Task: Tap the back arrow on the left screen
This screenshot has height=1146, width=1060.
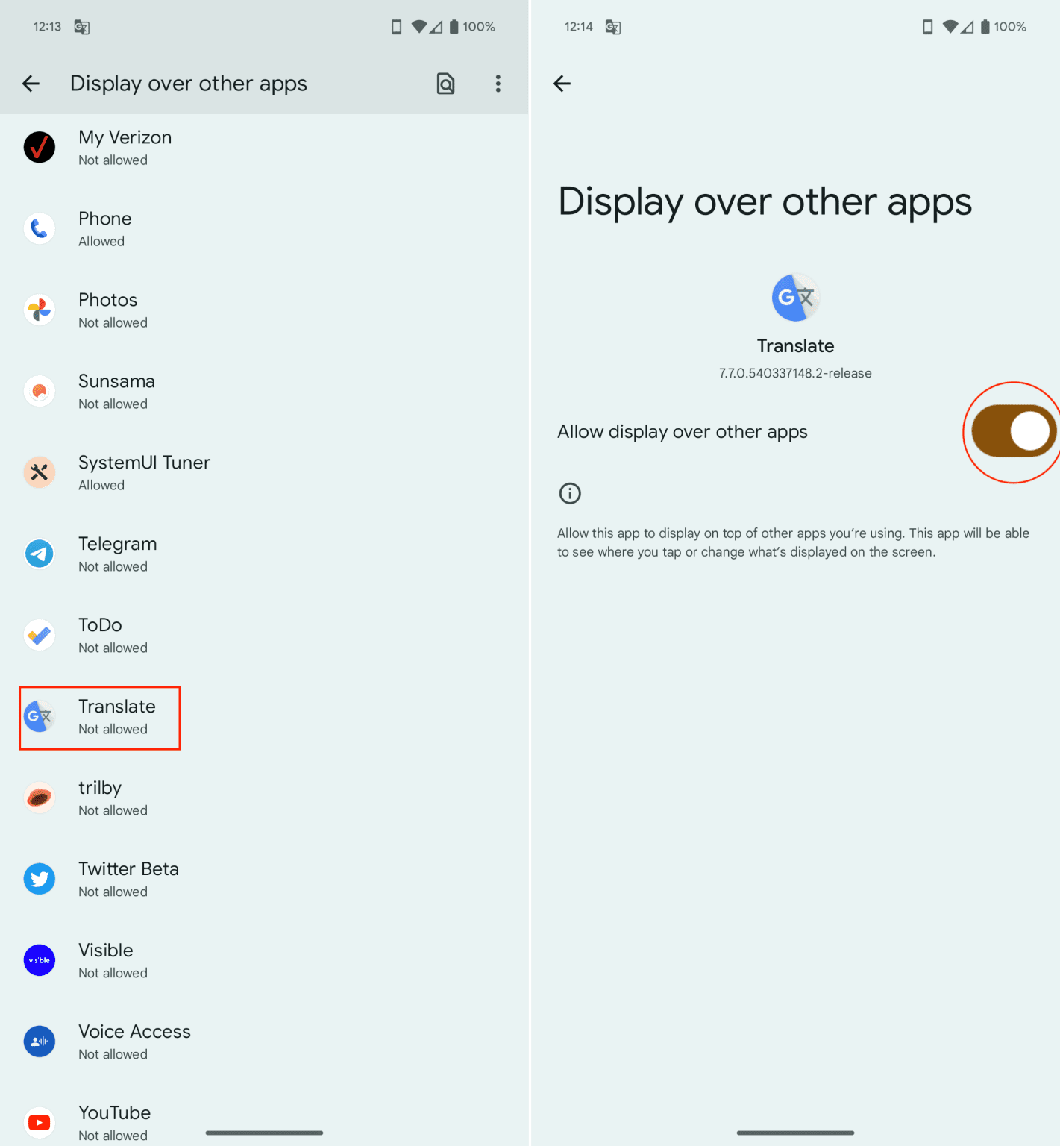Action: pos(31,83)
